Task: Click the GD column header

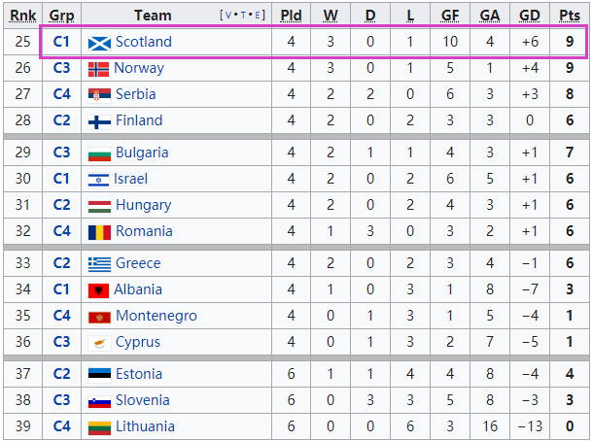Action: 530,16
